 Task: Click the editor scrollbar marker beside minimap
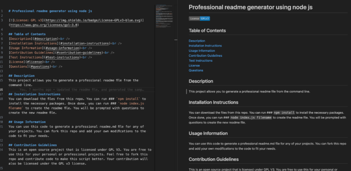[175, 40]
